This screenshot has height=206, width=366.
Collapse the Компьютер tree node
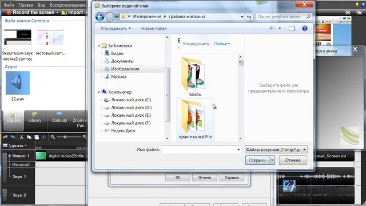tap(99, 92)
